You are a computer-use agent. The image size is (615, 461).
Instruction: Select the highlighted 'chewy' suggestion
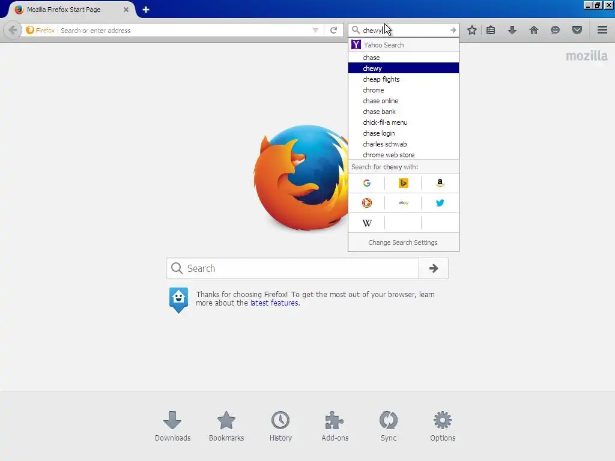[403, 68]
